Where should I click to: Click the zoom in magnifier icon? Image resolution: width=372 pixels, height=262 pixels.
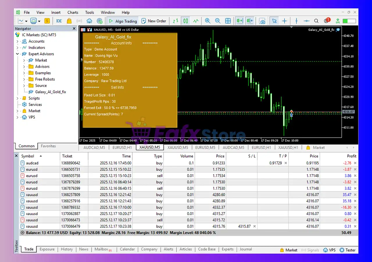pyautogui.click(x=208, y=21)
